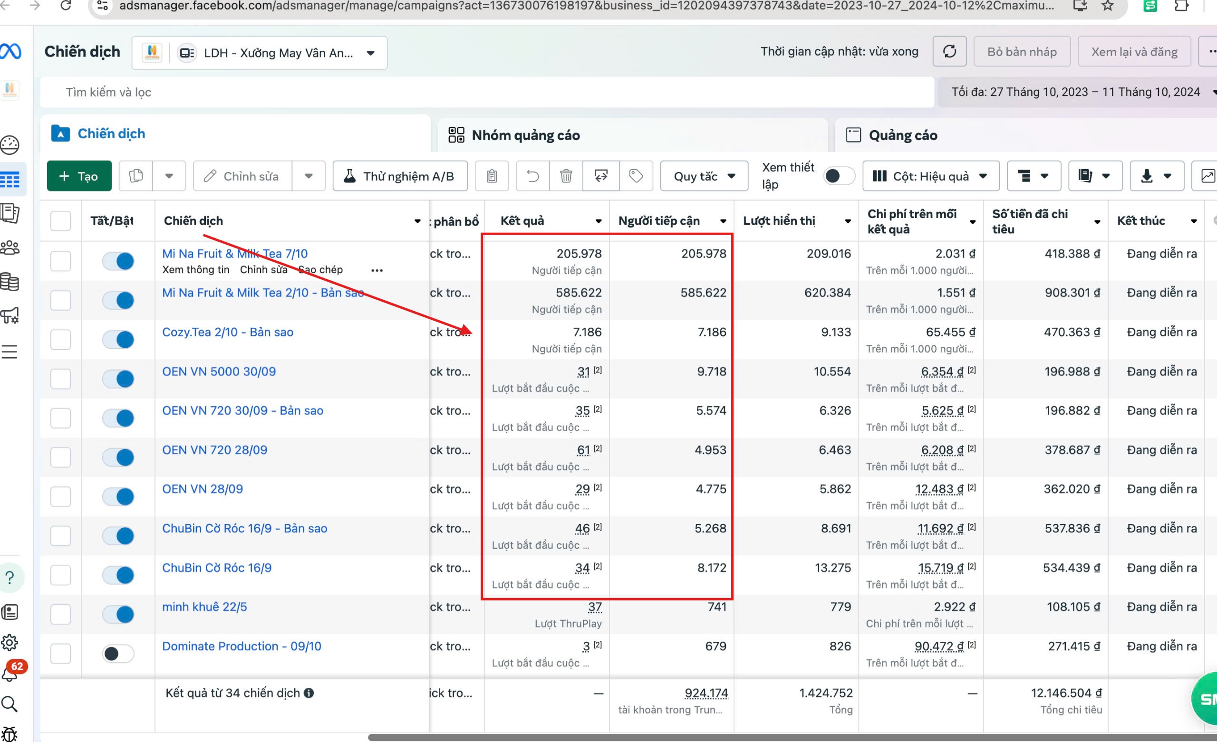Click info icon beside 34 chiến dịch summary
The height and width of the screenshot is (742, 1217).
pyautogui.click(x=309, y=693)
